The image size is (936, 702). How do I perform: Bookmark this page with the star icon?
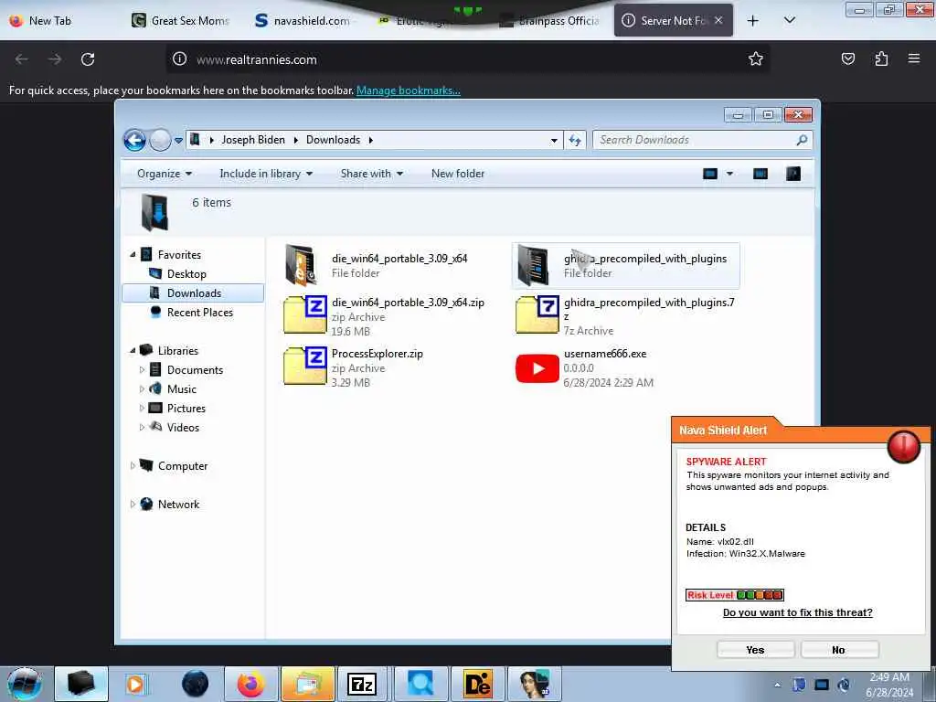(756, 58)
